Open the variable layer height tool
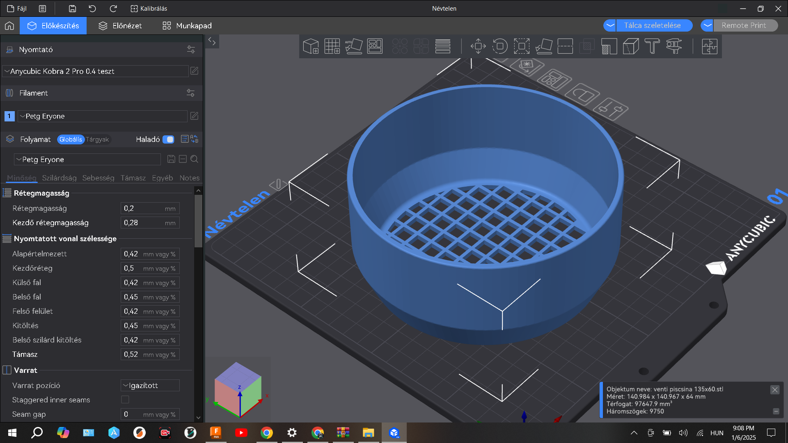 tap(443, 46)
